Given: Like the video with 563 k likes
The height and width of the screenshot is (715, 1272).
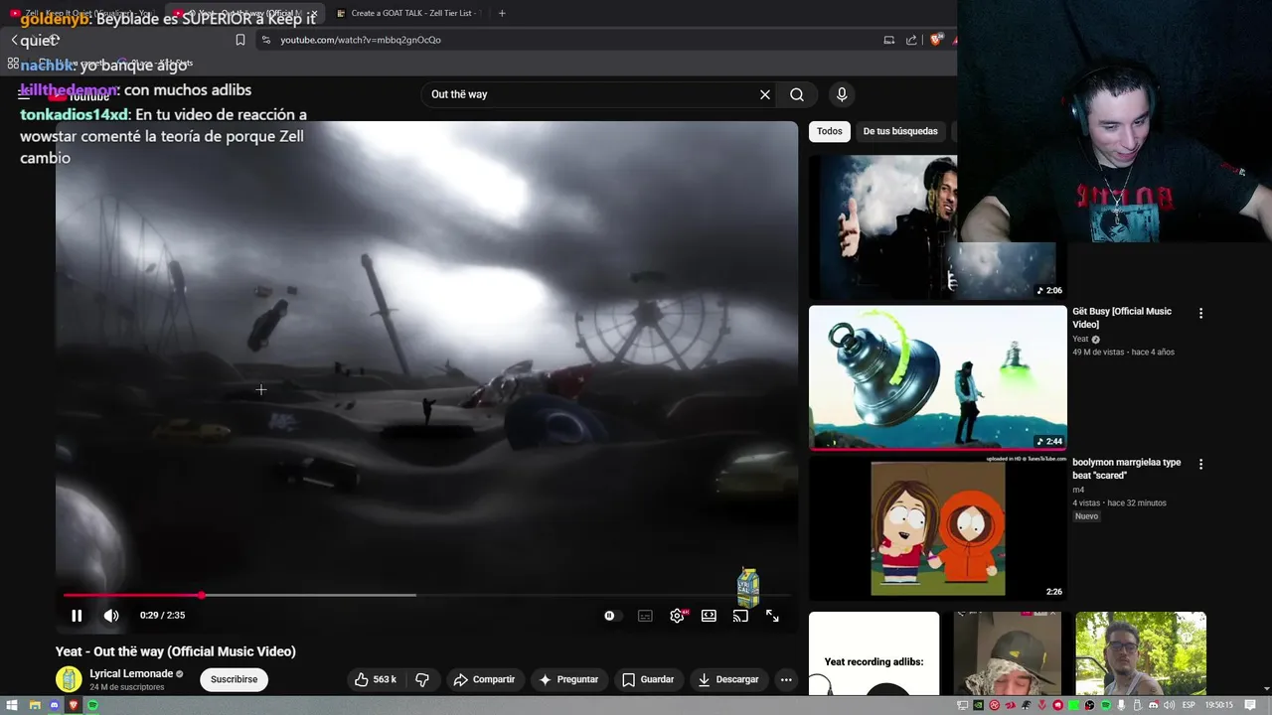Looking at the screenshot, I should coord(377,679).
